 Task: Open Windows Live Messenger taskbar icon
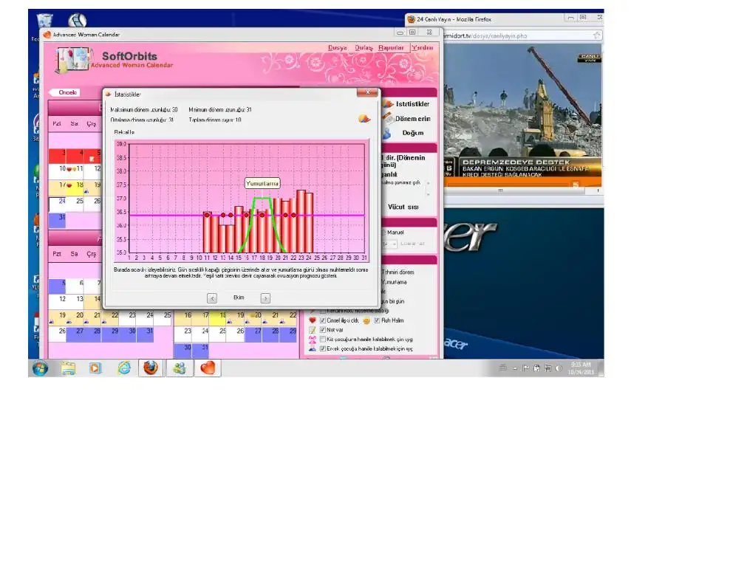pyautogui.click(x=179, y=368)
